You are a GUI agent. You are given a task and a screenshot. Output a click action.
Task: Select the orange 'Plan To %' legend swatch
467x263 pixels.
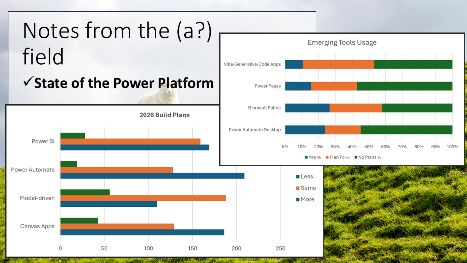[327, 157]
